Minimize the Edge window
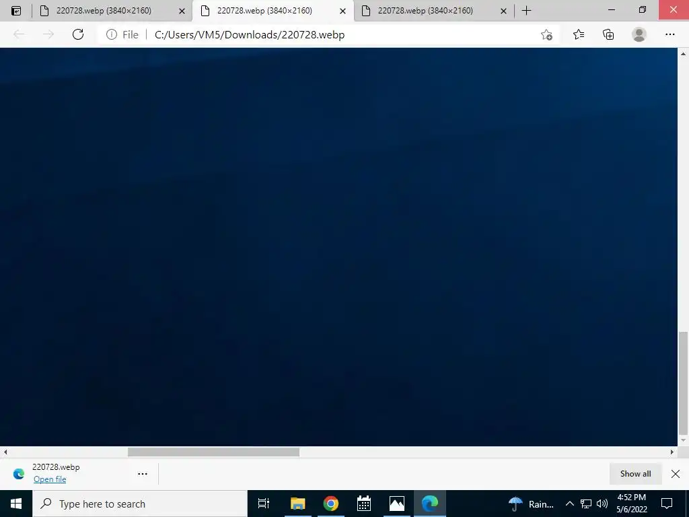The image size is (689, 517). (x=611, y=9)
